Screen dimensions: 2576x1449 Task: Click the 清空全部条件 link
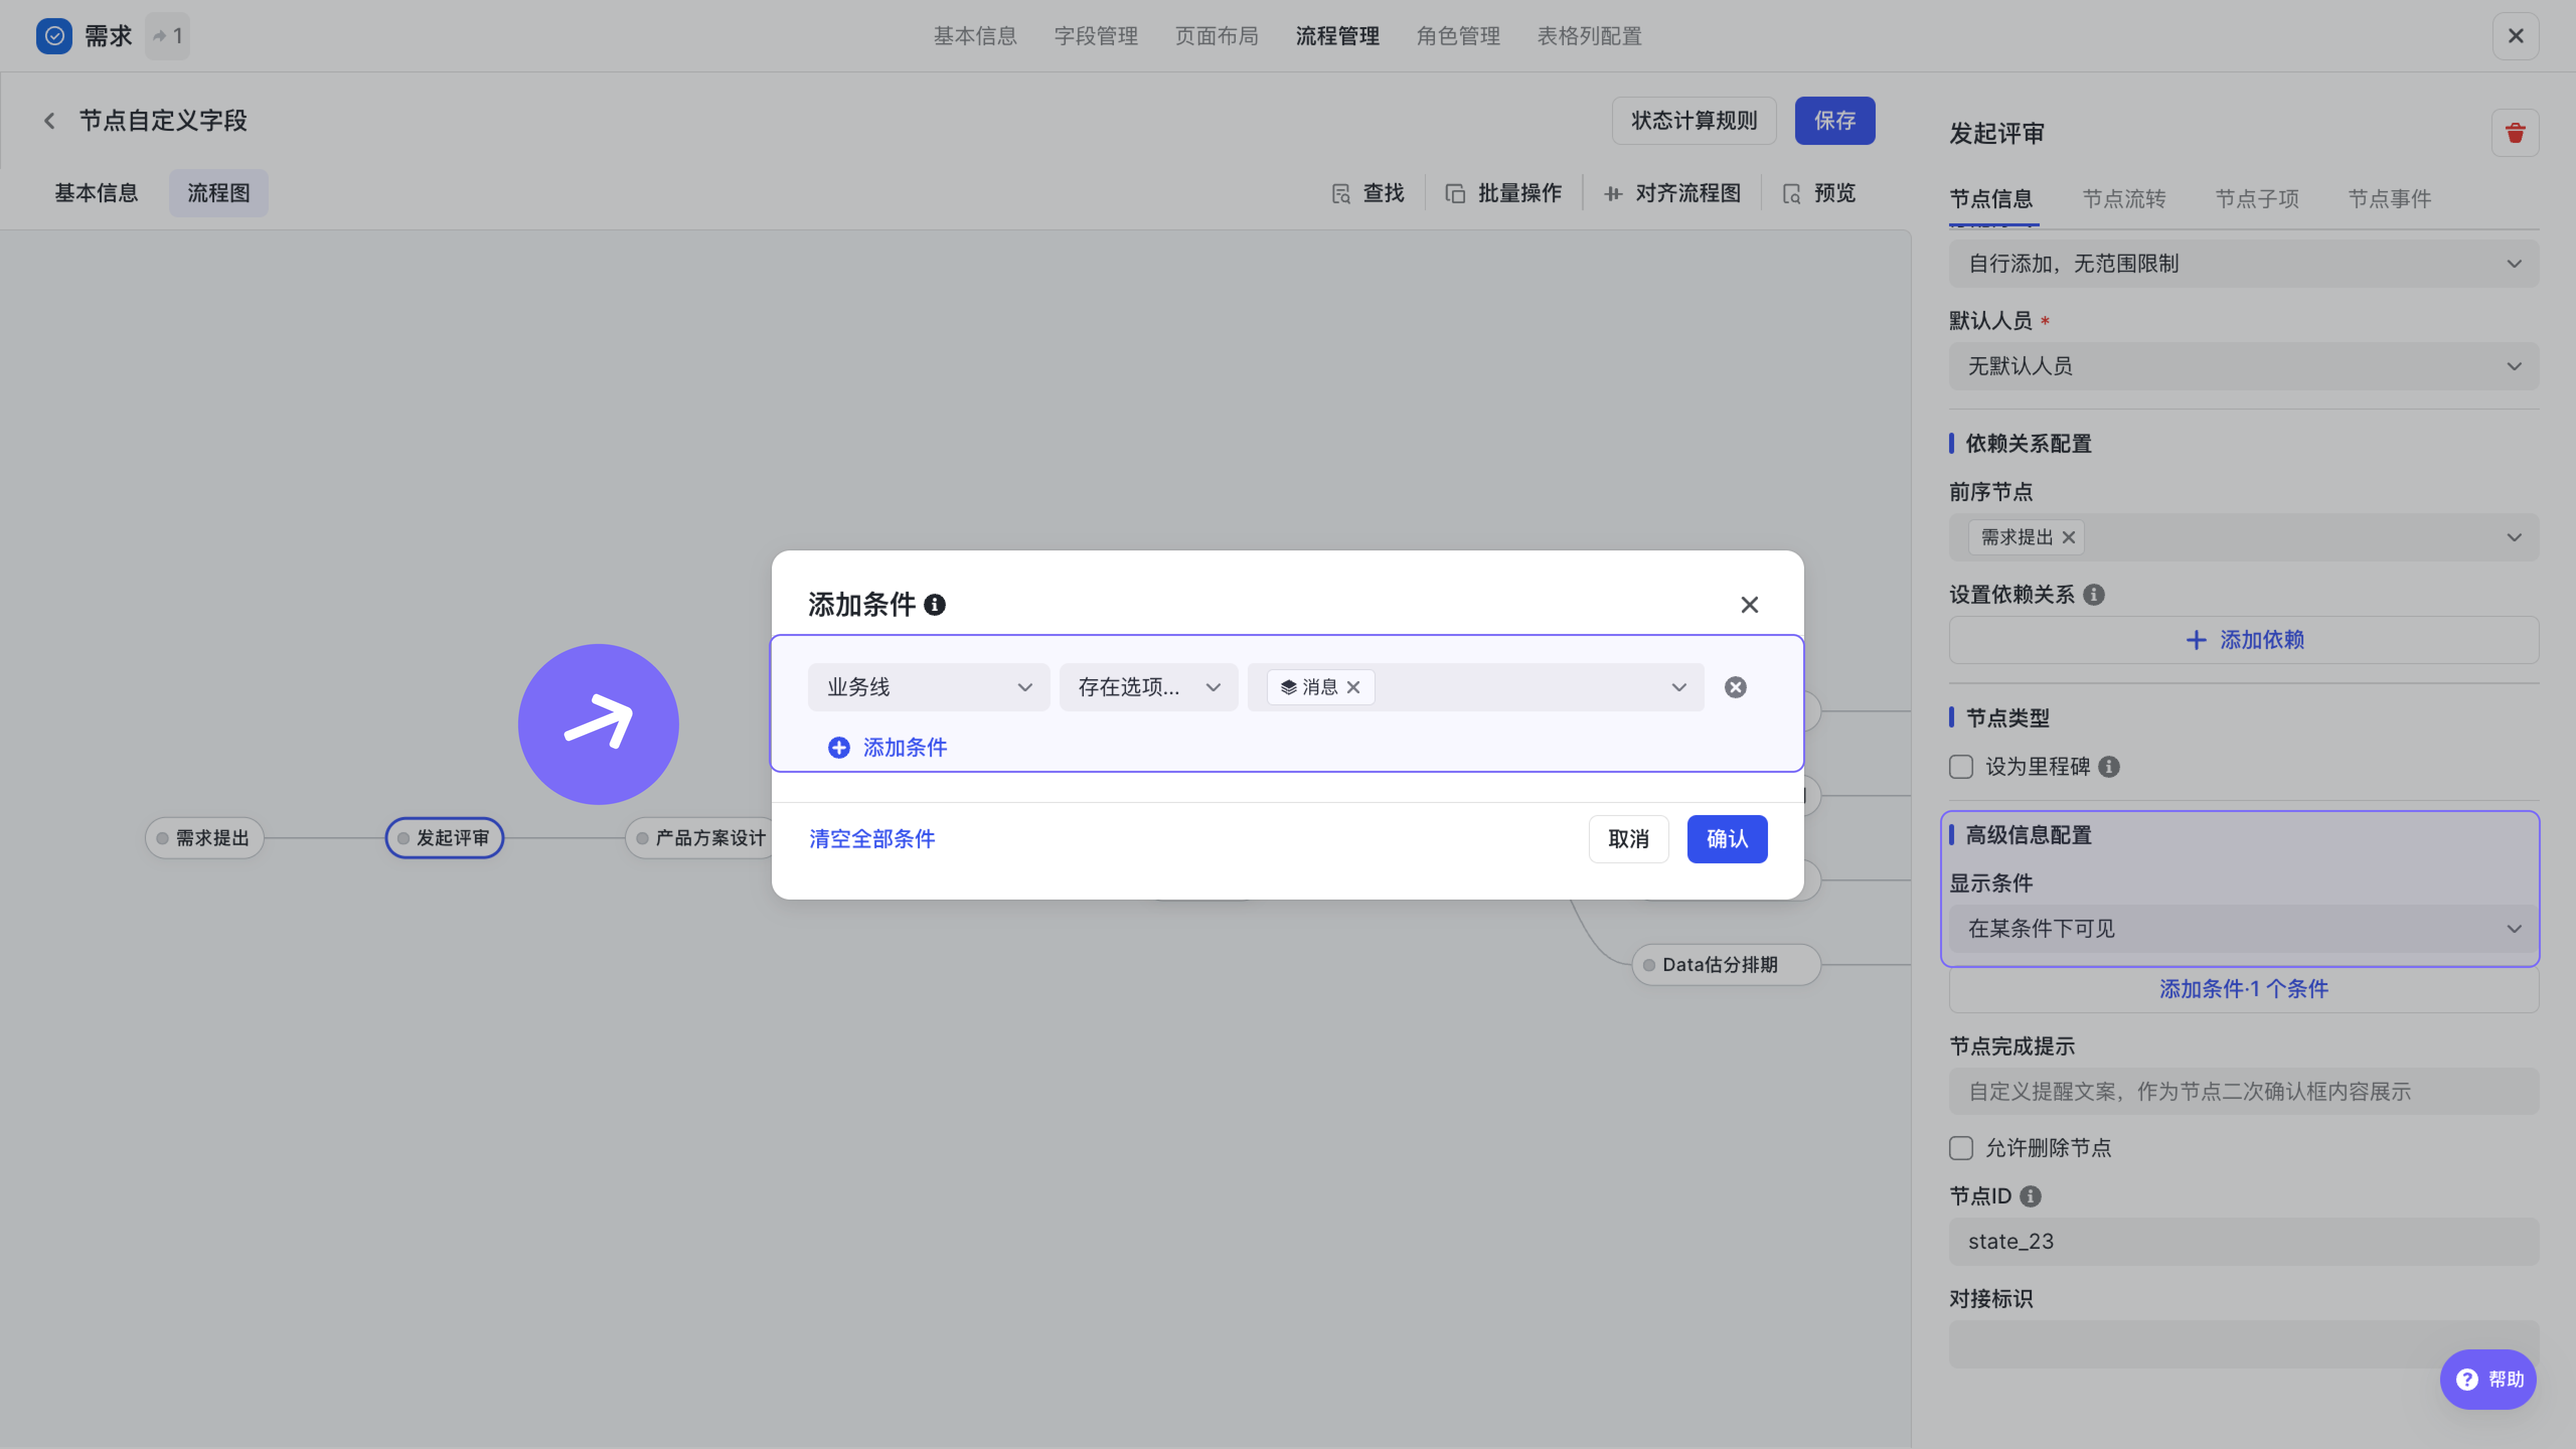[872, 839]
